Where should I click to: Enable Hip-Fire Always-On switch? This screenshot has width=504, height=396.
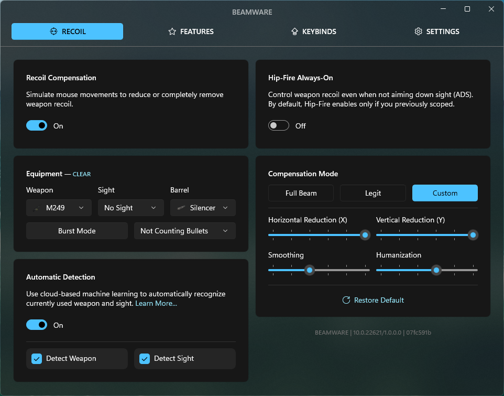pos(278,125)
